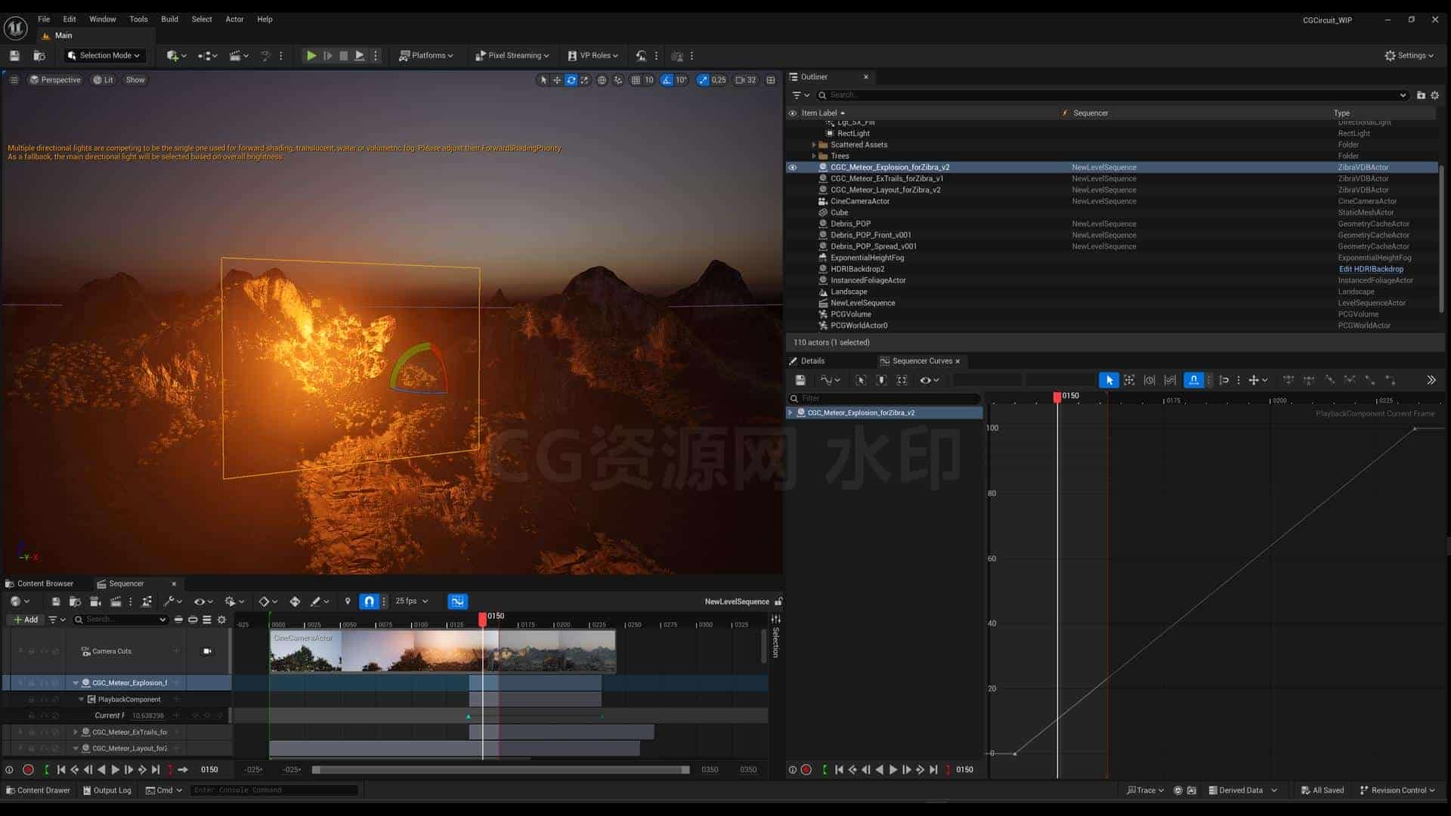Toggle Sequencer auto-key diamond icon
The height and width of the screenshot is (816, 1451).
click(x=295, y=601)
